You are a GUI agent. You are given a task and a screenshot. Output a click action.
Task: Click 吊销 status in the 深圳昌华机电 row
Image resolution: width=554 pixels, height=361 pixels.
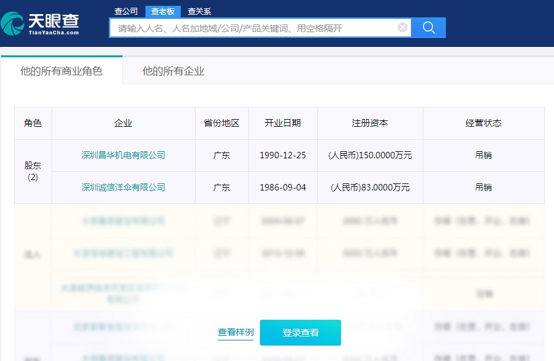[x=484, y=155]
